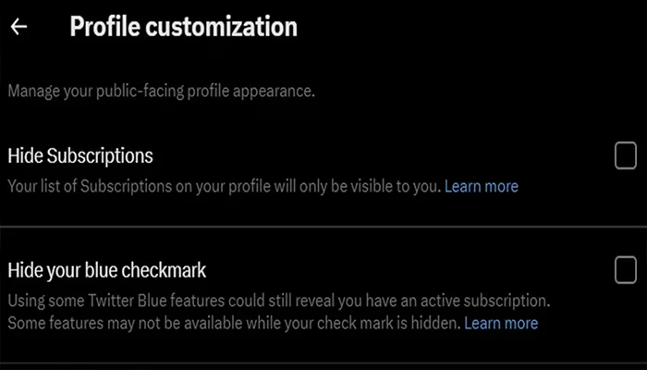Click the divider line below Hide Subscriptions
The width and height of the screenshot is (647, 370).
(323, 226)
